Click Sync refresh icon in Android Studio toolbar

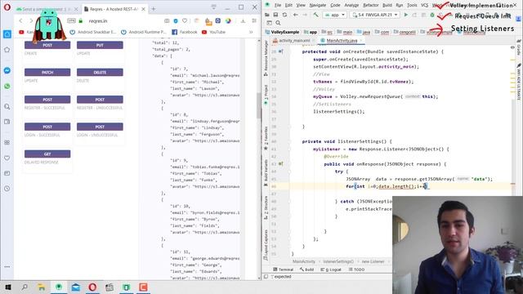click(284, 15)
